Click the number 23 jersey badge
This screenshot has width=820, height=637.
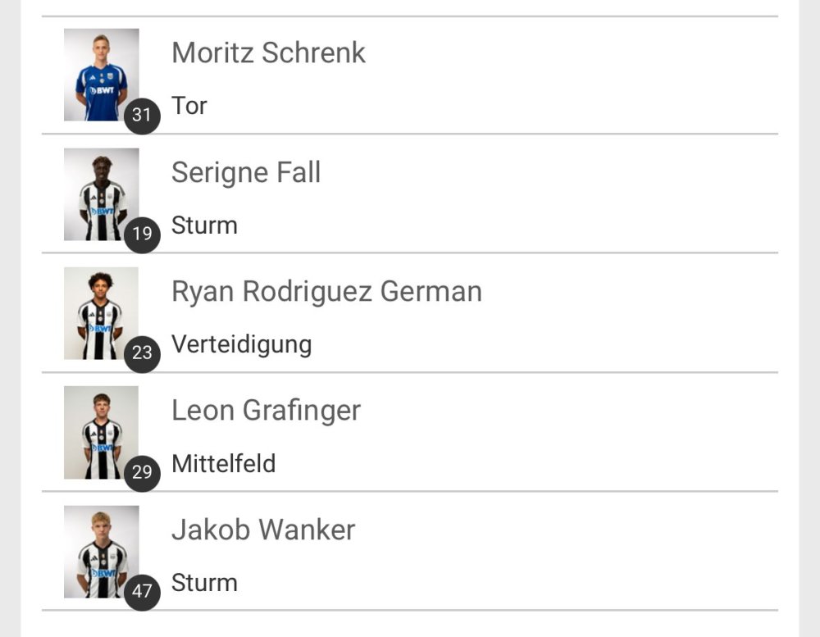tap(142, 353)
